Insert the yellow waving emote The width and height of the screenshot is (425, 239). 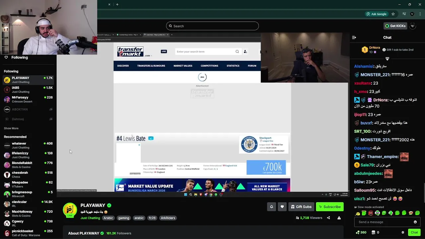357,213
